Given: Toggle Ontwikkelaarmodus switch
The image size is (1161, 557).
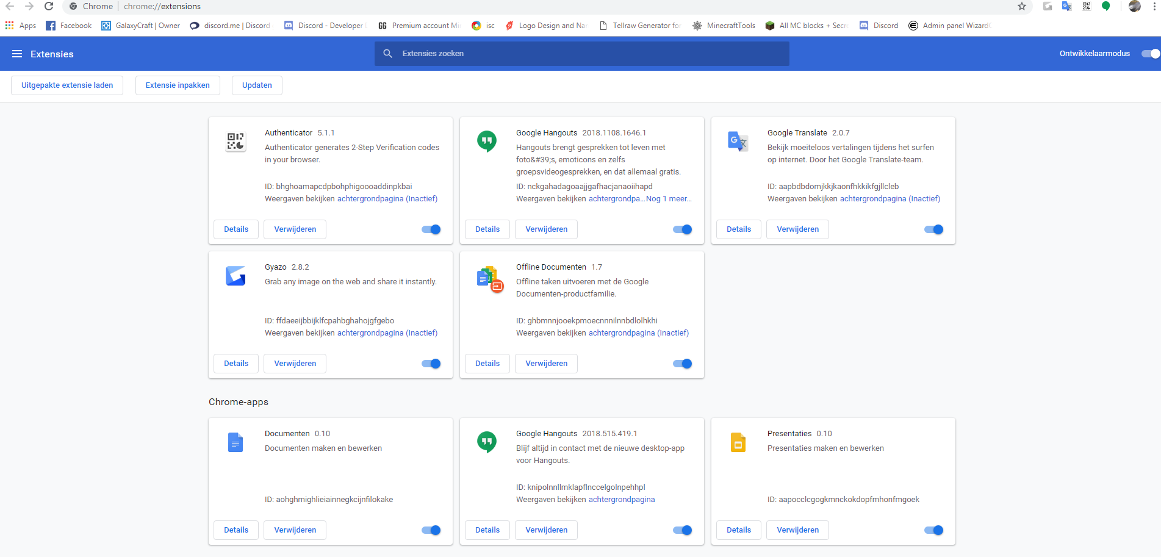Looking at the screenshot, I should pyautogui.click(x=1151, y=54).
